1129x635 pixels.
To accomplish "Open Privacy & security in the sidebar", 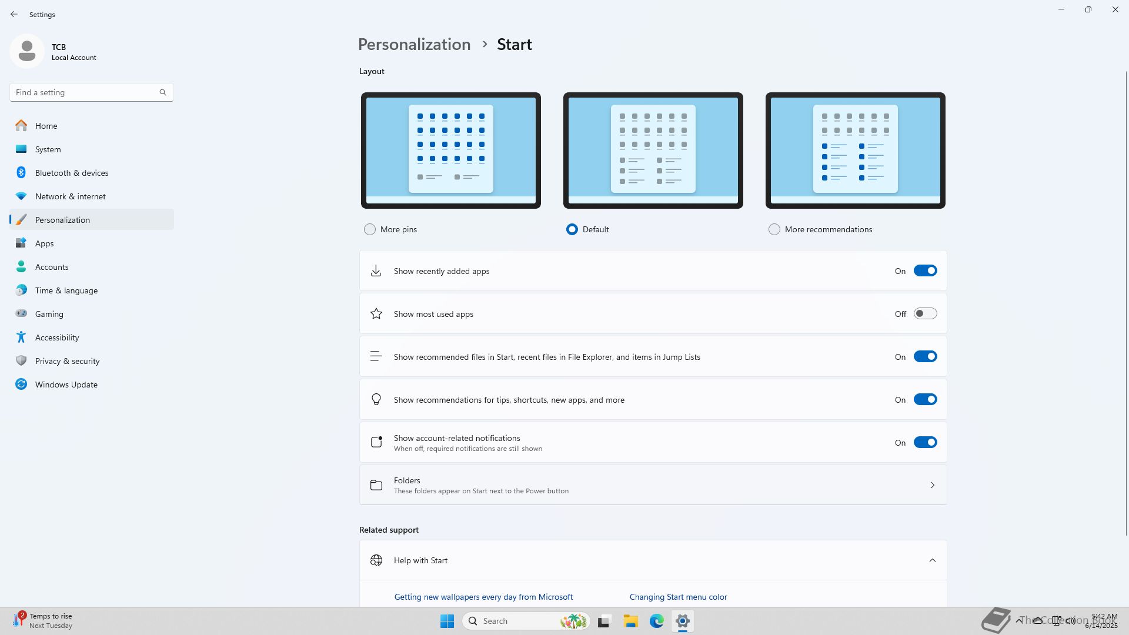I will 67,361.
